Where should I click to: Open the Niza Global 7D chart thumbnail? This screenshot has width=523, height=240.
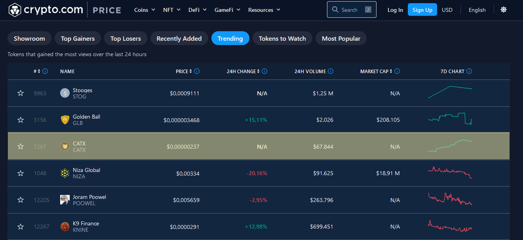pyautogui.click(x=450, y=172)
